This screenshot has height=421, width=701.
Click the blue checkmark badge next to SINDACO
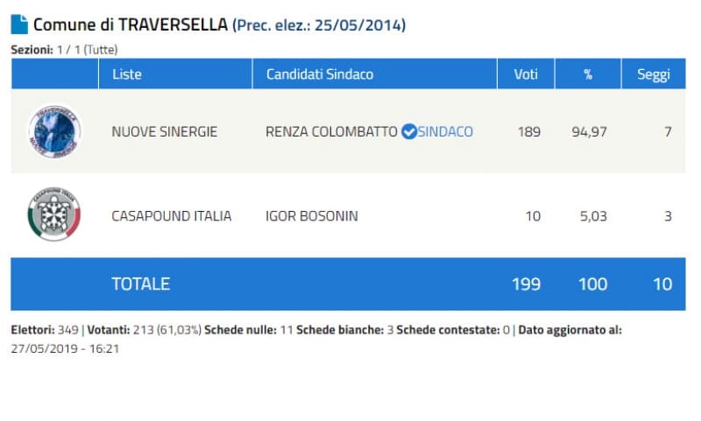coord(408,132)
